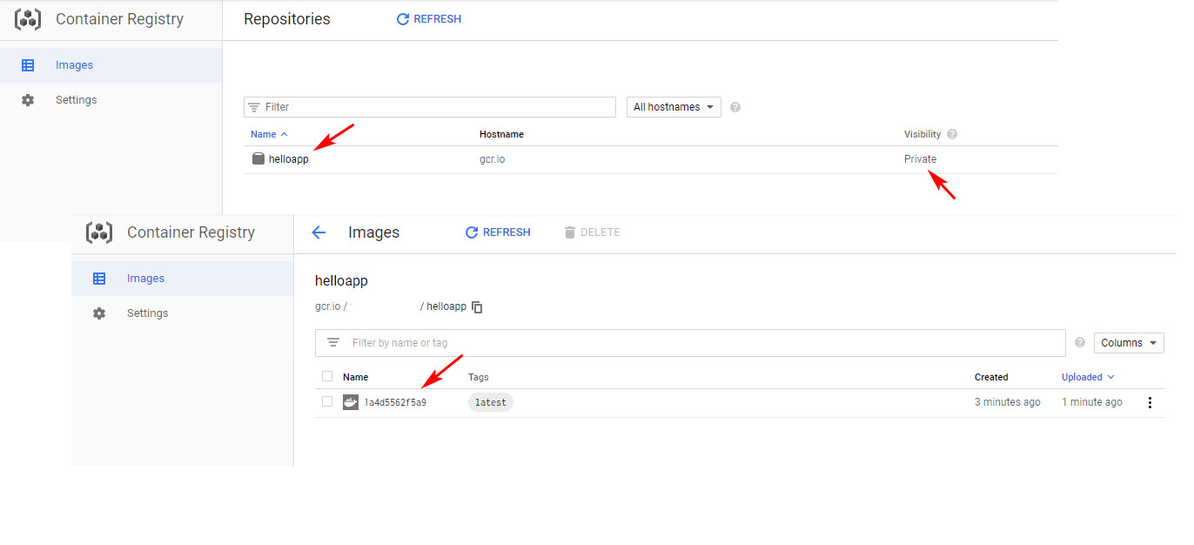This screenshot has height=545, width=1194.
Task: Click help icon beside All hostnames dropdown
Action: [735, 107]
